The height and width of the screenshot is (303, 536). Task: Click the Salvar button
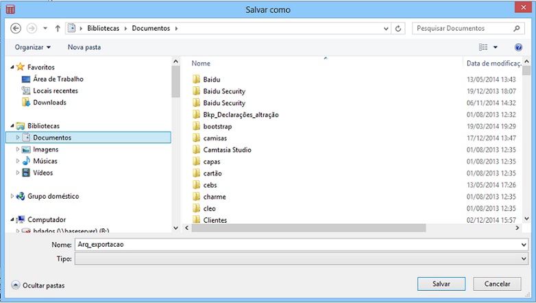click(441, 284)
